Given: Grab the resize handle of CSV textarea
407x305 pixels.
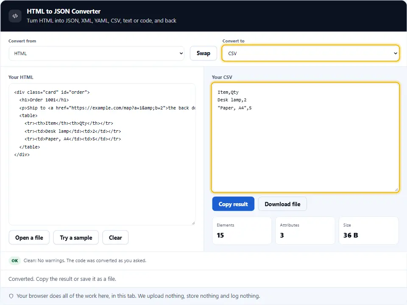Looking at the screenshot, I should point(396,190).
